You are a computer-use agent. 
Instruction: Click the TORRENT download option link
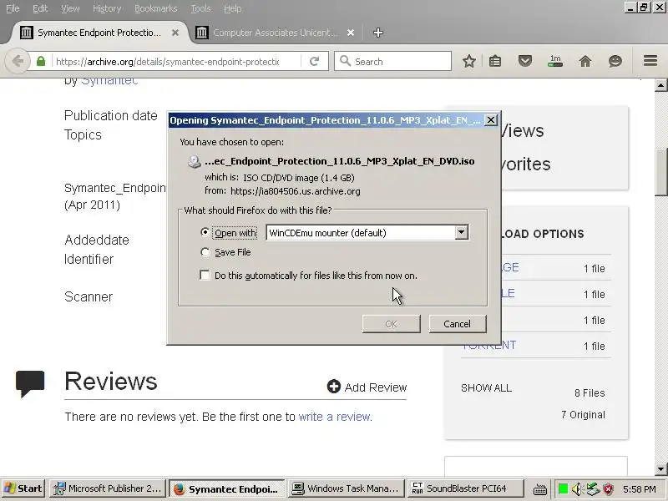point(488,345)
